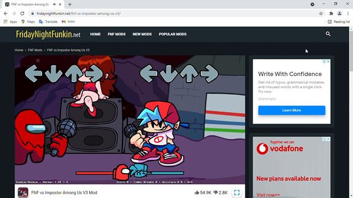Screen dimensions: 353x198
Task: Open the Maps bookmark
Action: coord(28,21)
